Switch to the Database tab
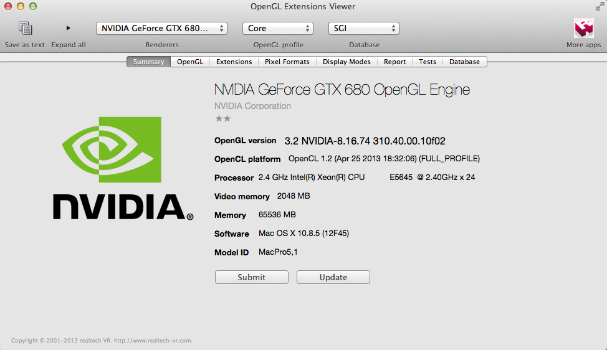 464,62
